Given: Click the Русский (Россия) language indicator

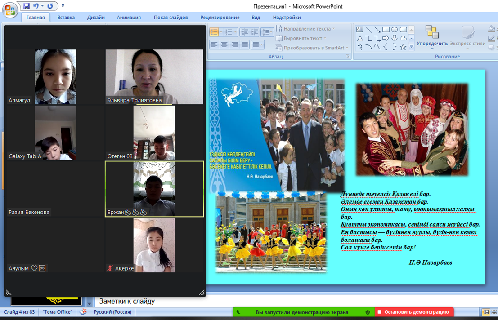Looking at the screenshot, I should (x=112, y=312).
